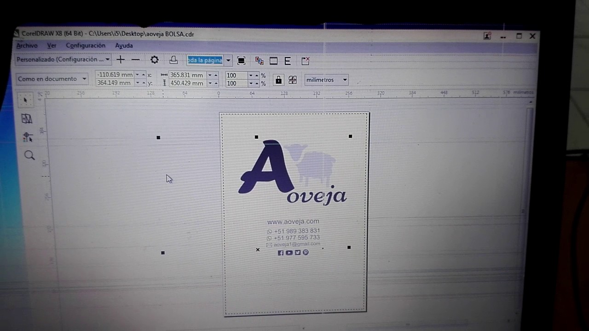Open the Archivo menu
The width and height of the screenshot is (589, 331).
click(x=27, y=46)
